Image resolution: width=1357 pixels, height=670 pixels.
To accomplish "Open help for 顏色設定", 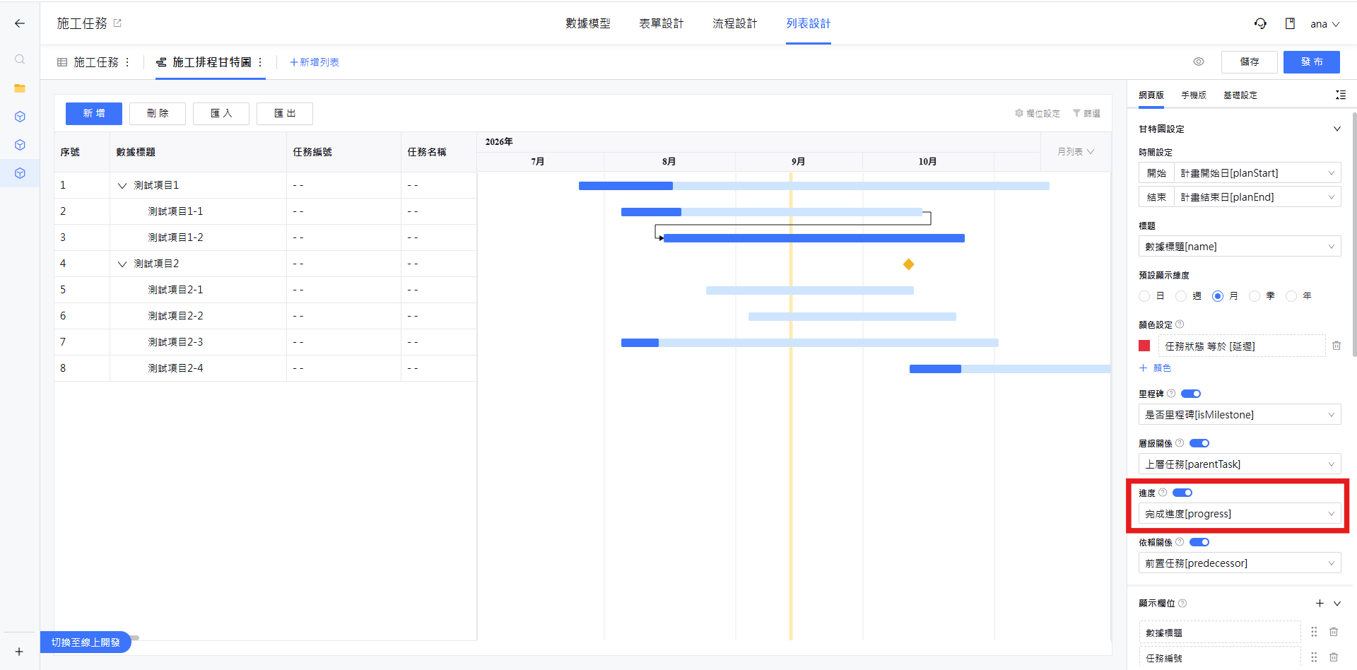I will (1180, 324).
